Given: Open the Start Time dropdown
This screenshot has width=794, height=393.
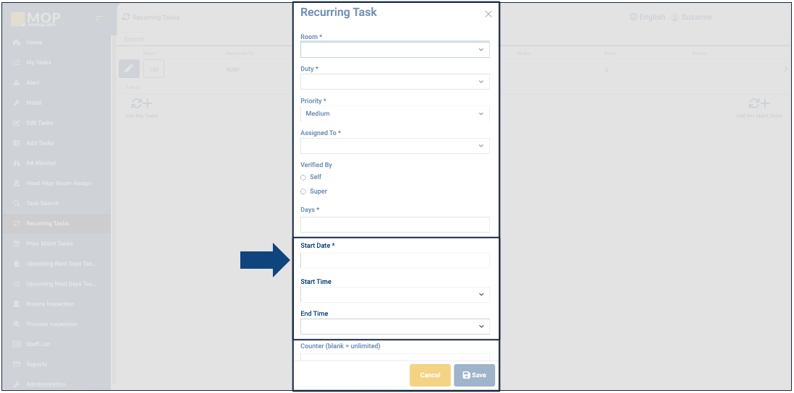Looking at the screenshot, I should pos(394,295).
